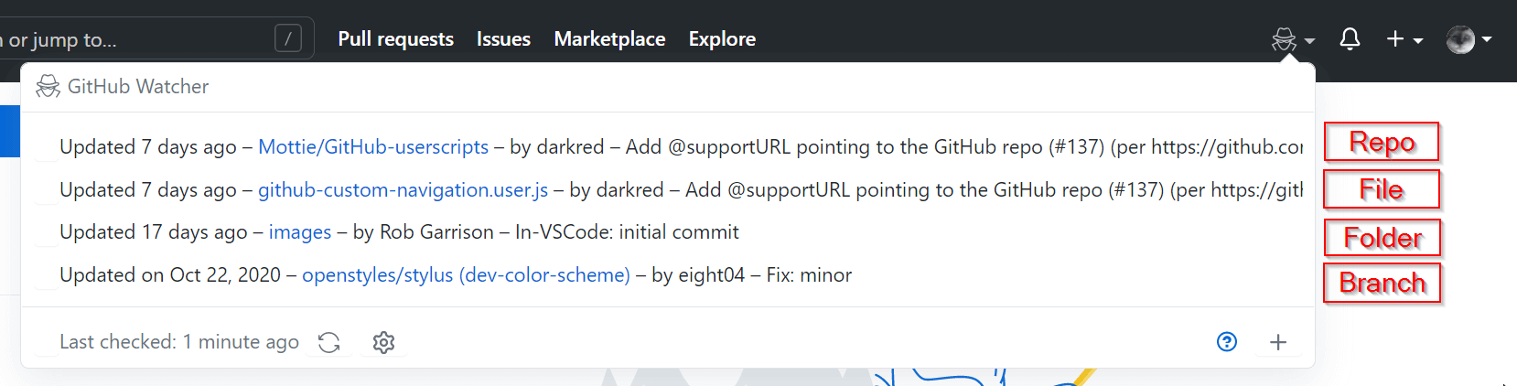Click the GitHub Watcher panel header icon
Image resolution: width=1517 pixels, height=386 pixels.
48,87
